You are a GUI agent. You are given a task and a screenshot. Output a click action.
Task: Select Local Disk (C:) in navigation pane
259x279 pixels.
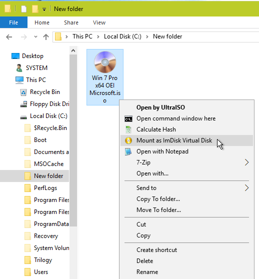point(48,116)
